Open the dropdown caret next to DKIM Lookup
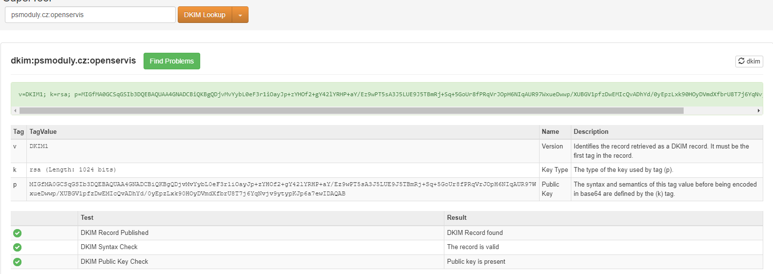Screen dimensions: 773x274 tap(240, 15)
